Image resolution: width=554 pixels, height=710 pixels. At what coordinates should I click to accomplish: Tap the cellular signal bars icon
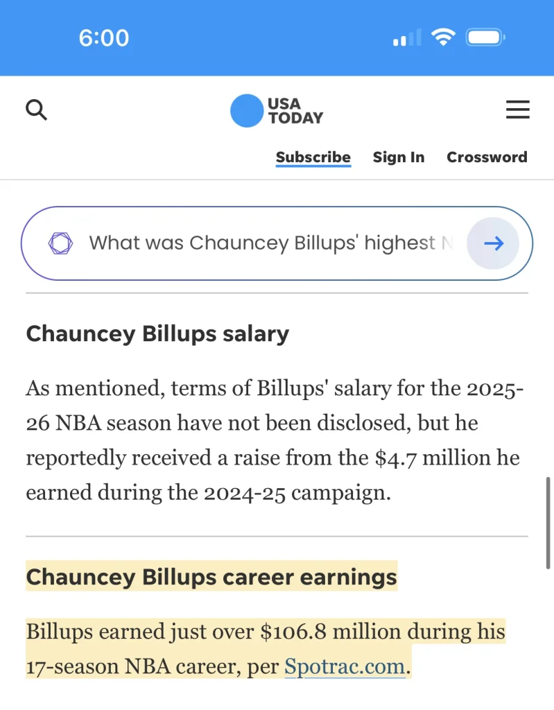pos(407,37)
